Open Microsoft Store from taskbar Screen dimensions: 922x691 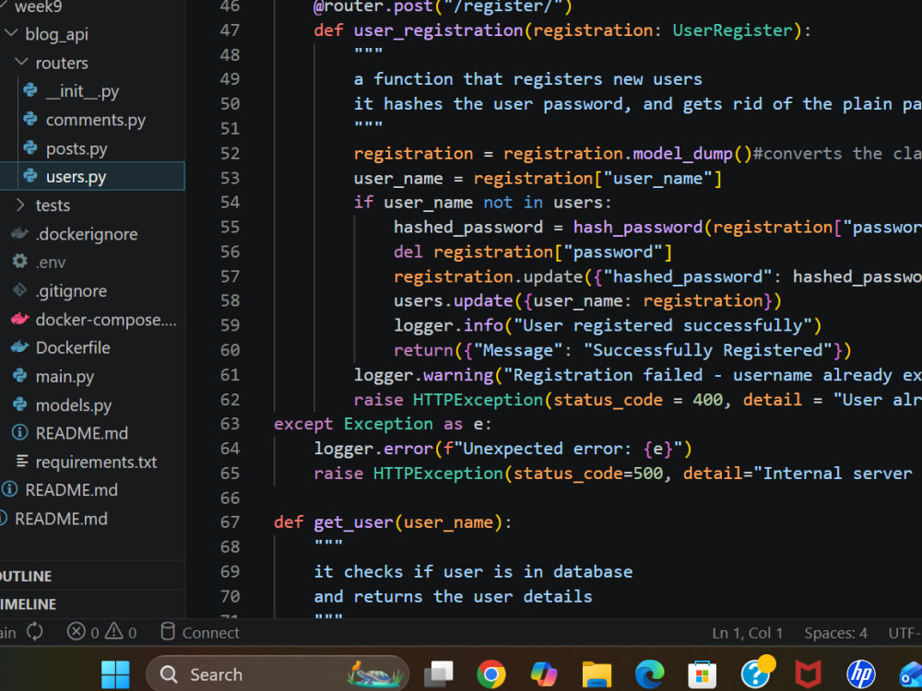(x=702, y=674)
